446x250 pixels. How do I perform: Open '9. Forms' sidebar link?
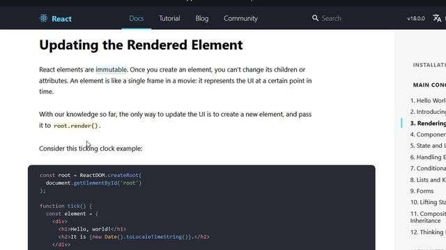click(x=422, y=191)
